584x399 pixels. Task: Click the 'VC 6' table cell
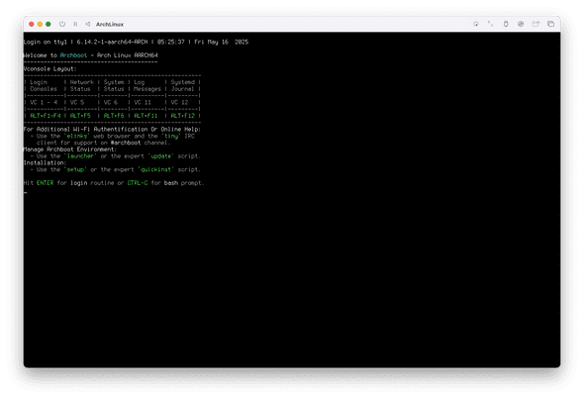point(111,102)
